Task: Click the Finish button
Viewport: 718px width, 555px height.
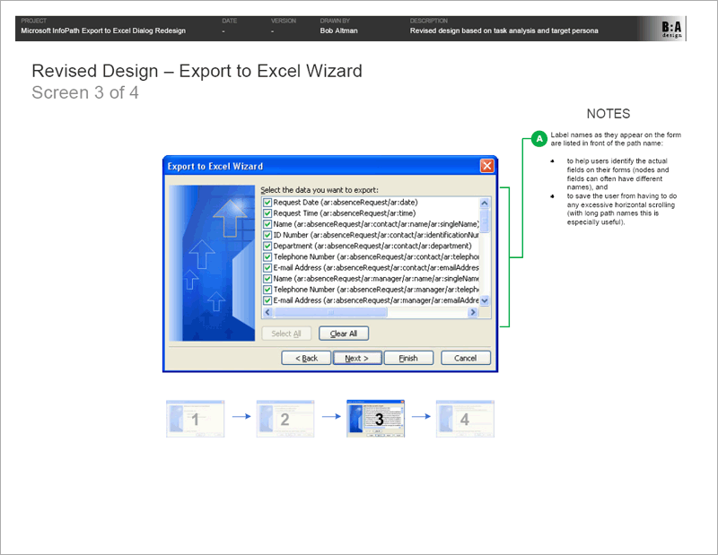Action: point(408,359)
